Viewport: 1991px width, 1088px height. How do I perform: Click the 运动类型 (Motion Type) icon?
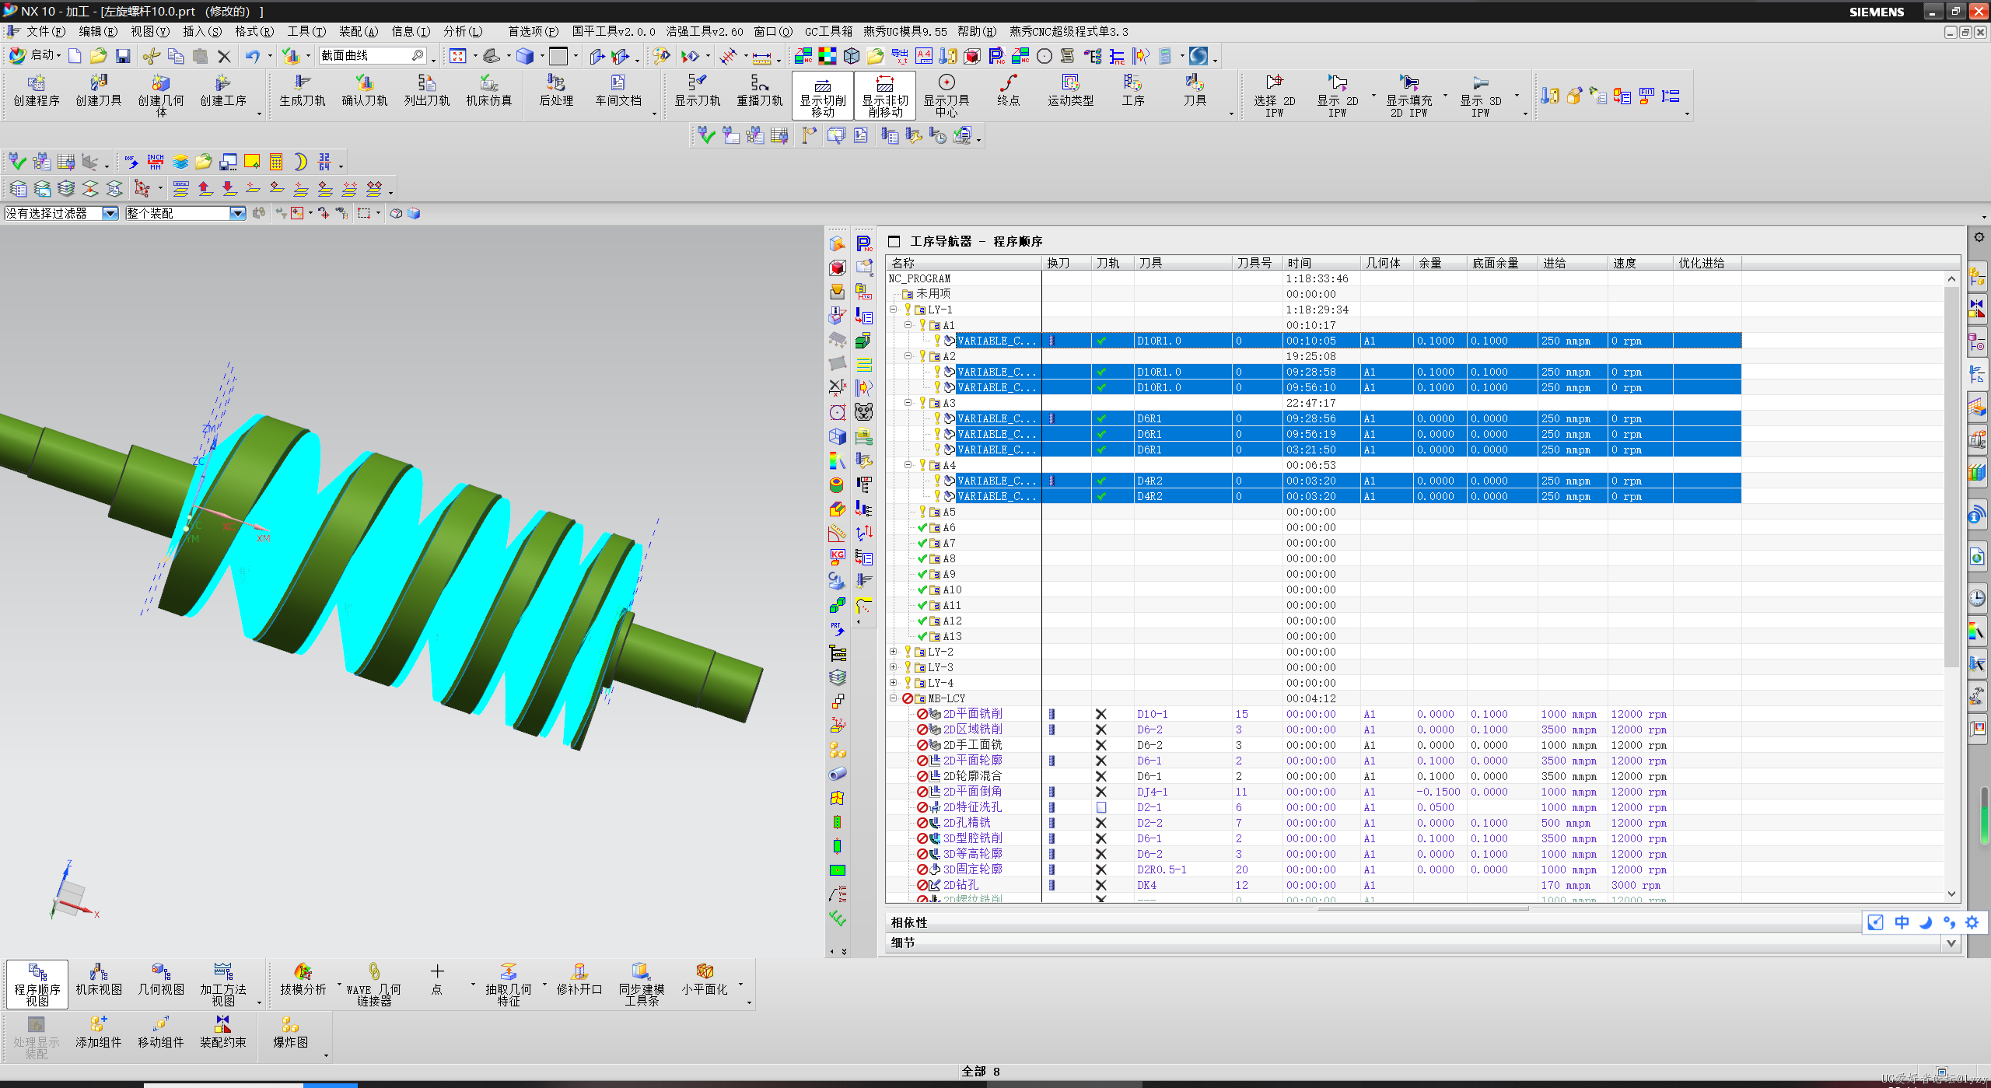[1071, 91]
